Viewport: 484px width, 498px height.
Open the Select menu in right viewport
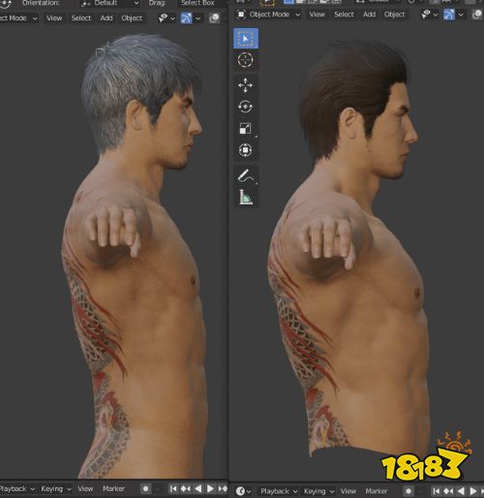pos(344,15)
